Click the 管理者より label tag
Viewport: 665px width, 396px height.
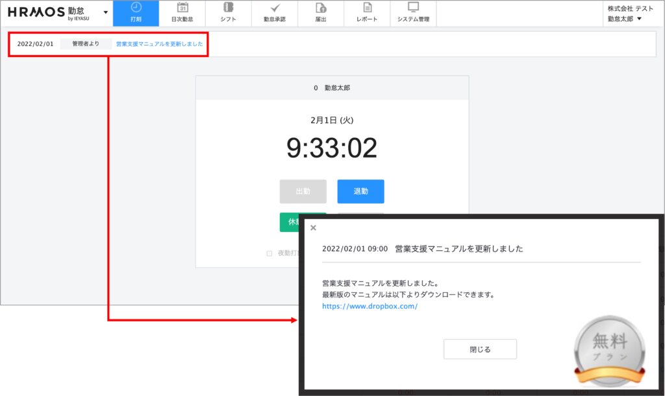click(x=86, y=44)
